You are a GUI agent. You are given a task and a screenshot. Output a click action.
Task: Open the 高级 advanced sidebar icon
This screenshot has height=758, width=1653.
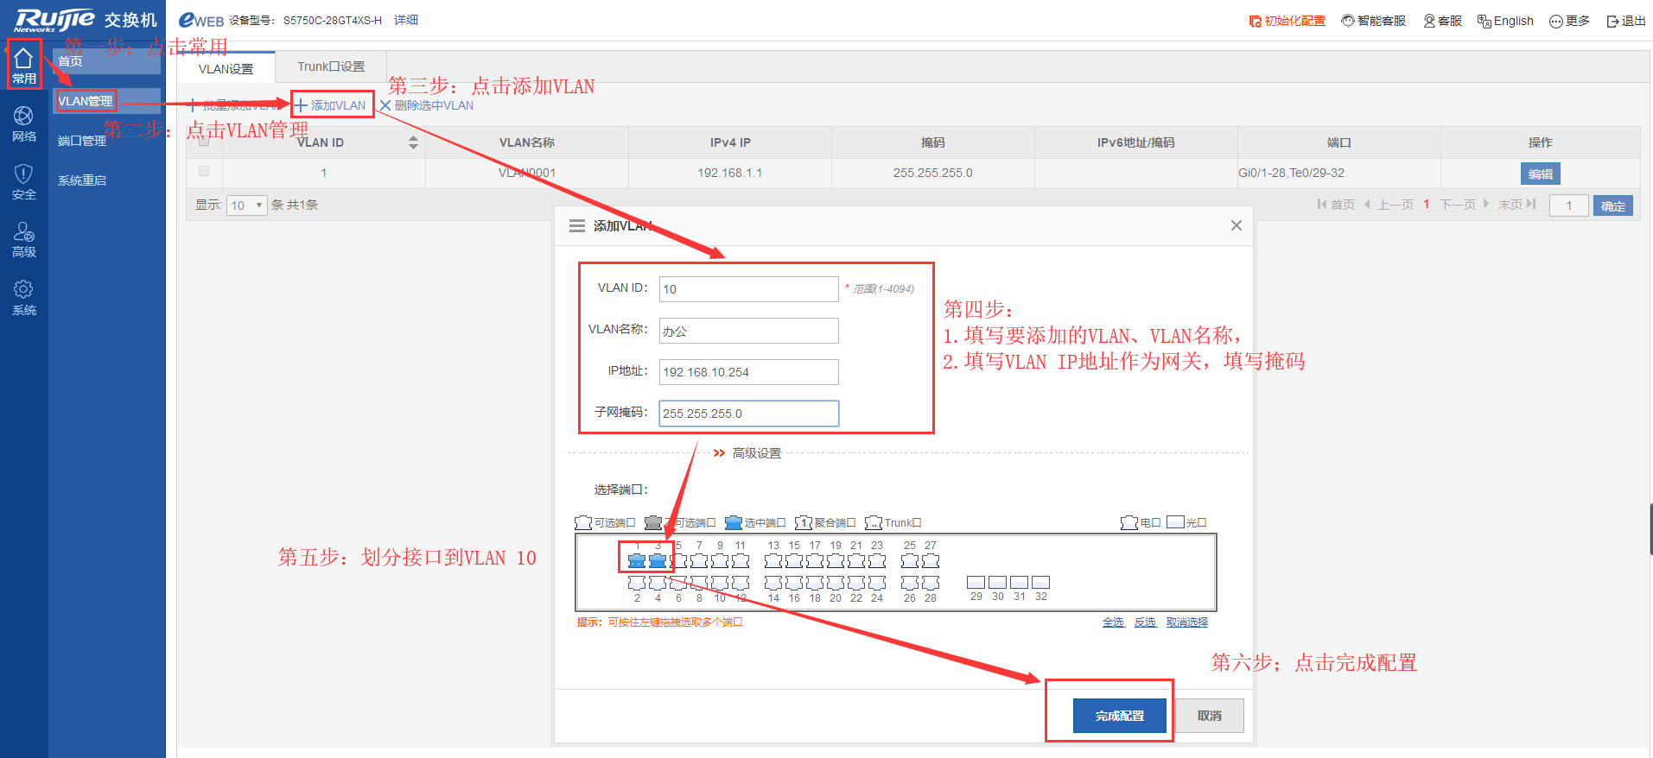23,238
